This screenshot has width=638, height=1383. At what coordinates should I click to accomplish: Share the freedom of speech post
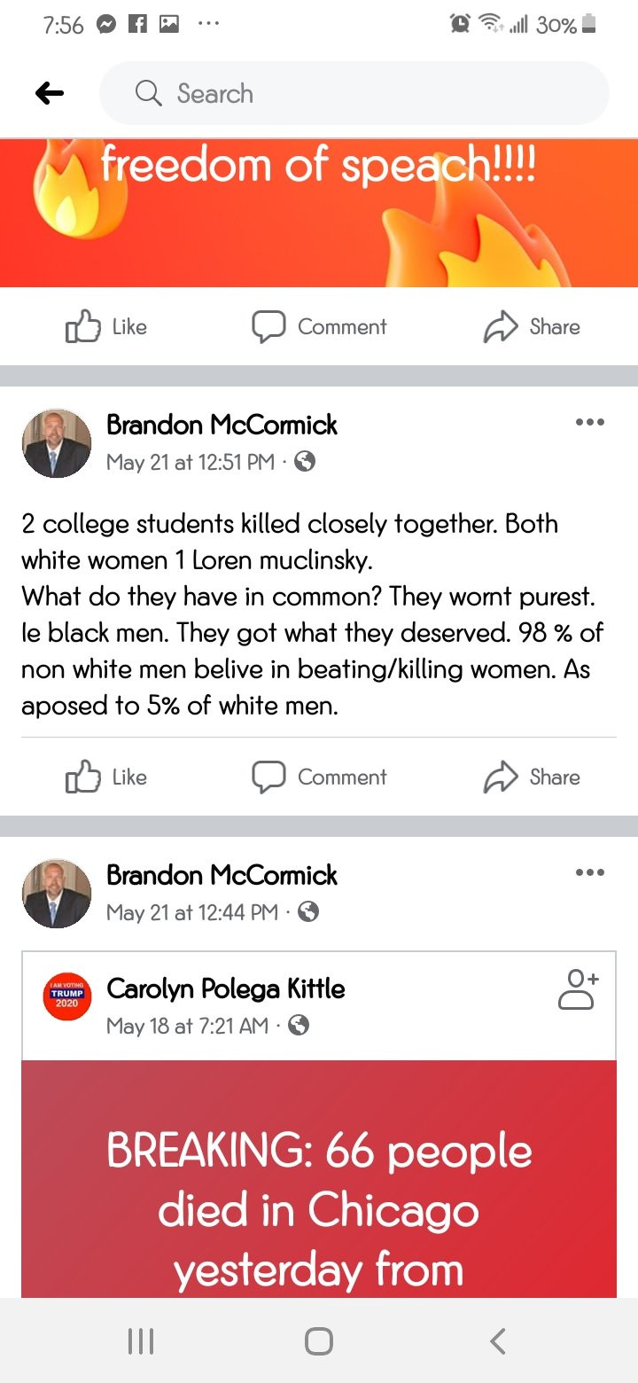[x=532, y=327]
